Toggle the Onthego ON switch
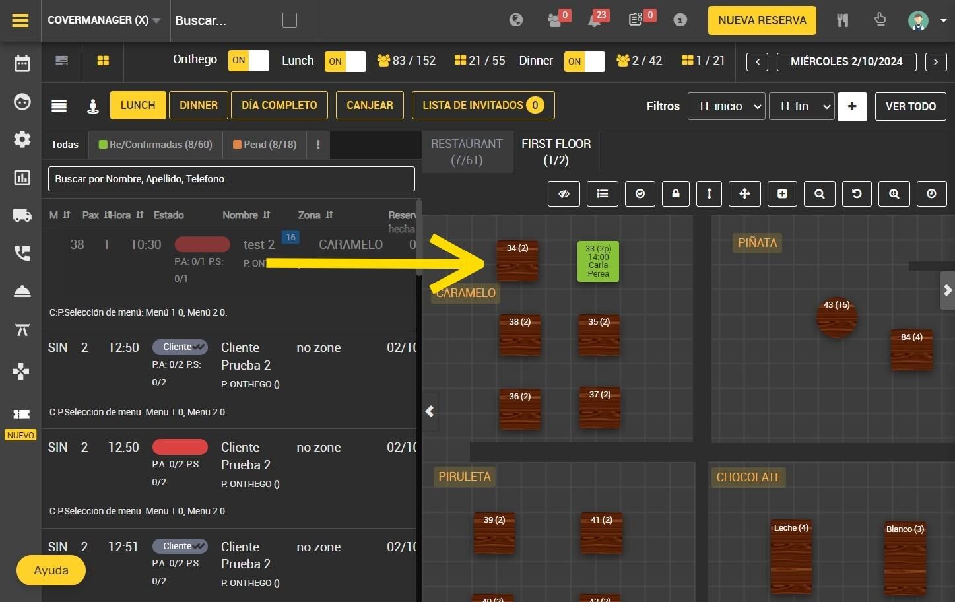955x602 pixels. (x=248, y=61)
